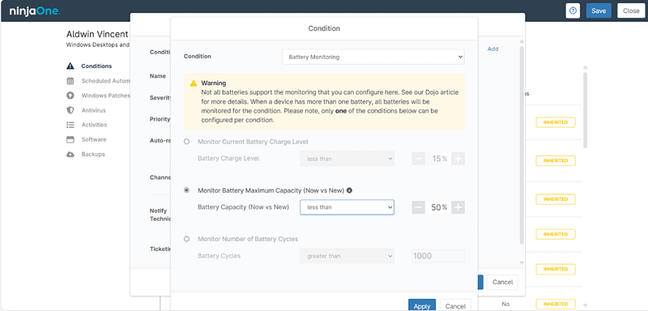Click the Battery Charge Level label
648x311 pixels.
point(228,159)
